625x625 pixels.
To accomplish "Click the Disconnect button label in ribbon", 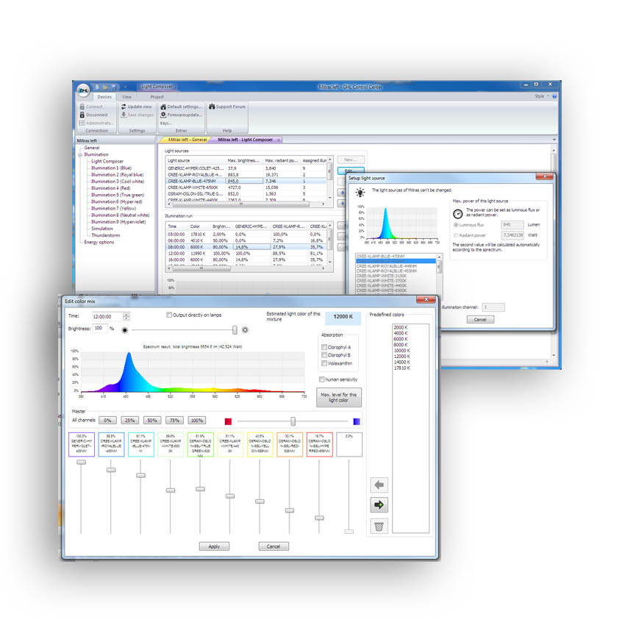I will pyautogui.click(x=97, y=115).
